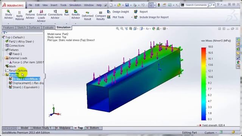Open the Tools menu

[x=63, y=5]
